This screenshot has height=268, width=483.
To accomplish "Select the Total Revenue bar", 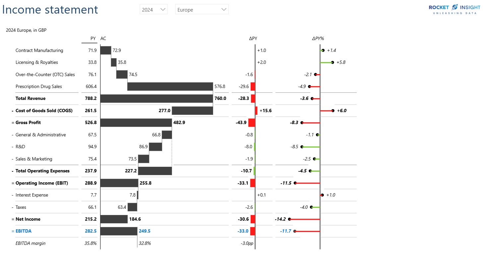I will tap(156, 98).
